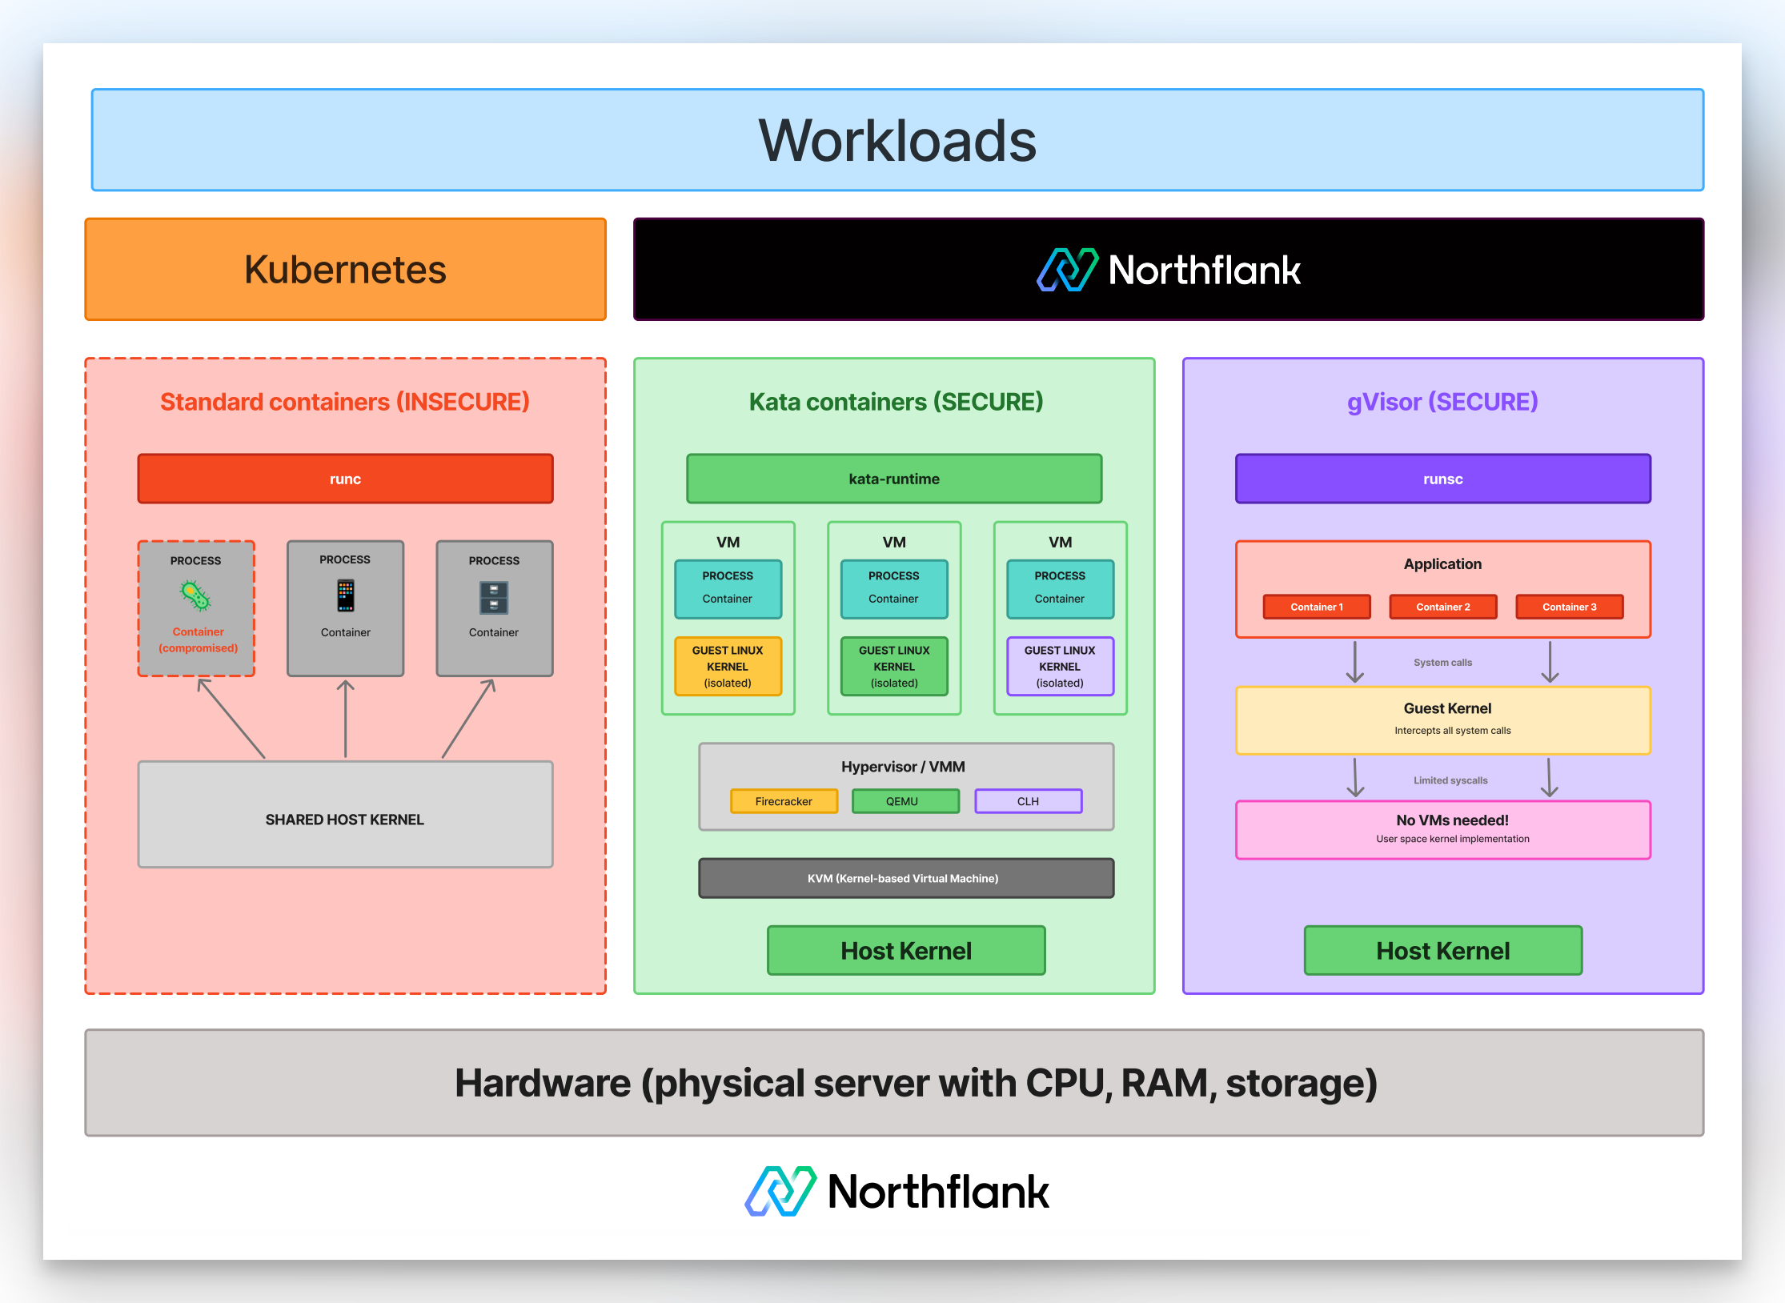
Task: Click the purple-outlined GUEST LINUX KERNEL box
Action: pos(1060,667)
